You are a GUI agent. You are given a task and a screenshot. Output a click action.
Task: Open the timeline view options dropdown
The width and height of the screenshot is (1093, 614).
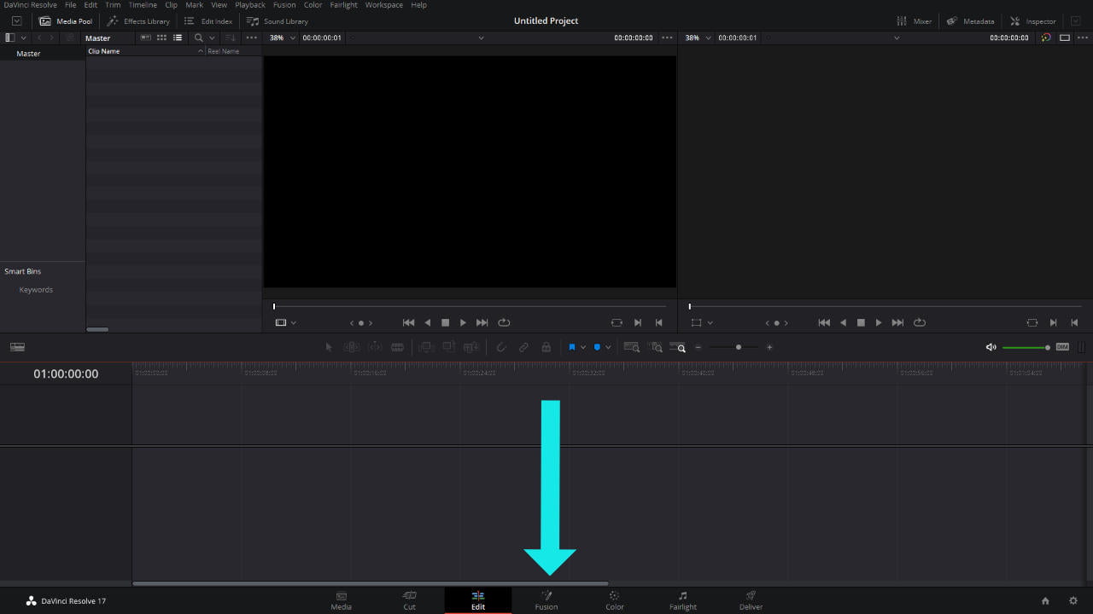pyautogui.click(x=17, y=346)
